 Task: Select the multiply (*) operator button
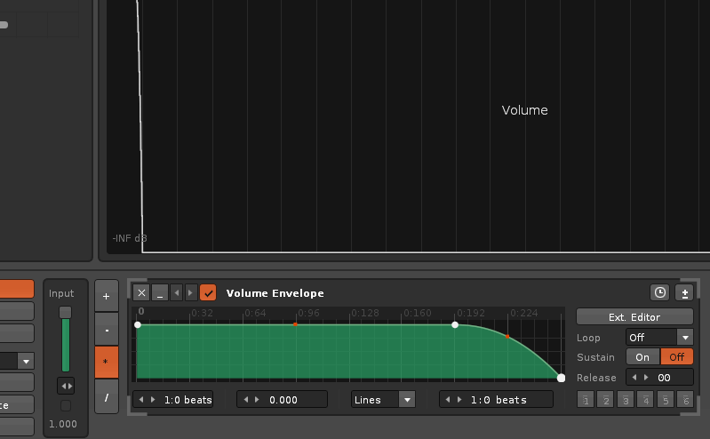click(107, 362)
